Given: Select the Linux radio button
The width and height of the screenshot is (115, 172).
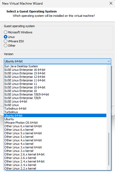Looking at the screenshot, I should [x=5, y=37].
